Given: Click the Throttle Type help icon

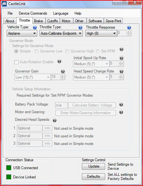Looking at the screenshot, I should [80, 28].
